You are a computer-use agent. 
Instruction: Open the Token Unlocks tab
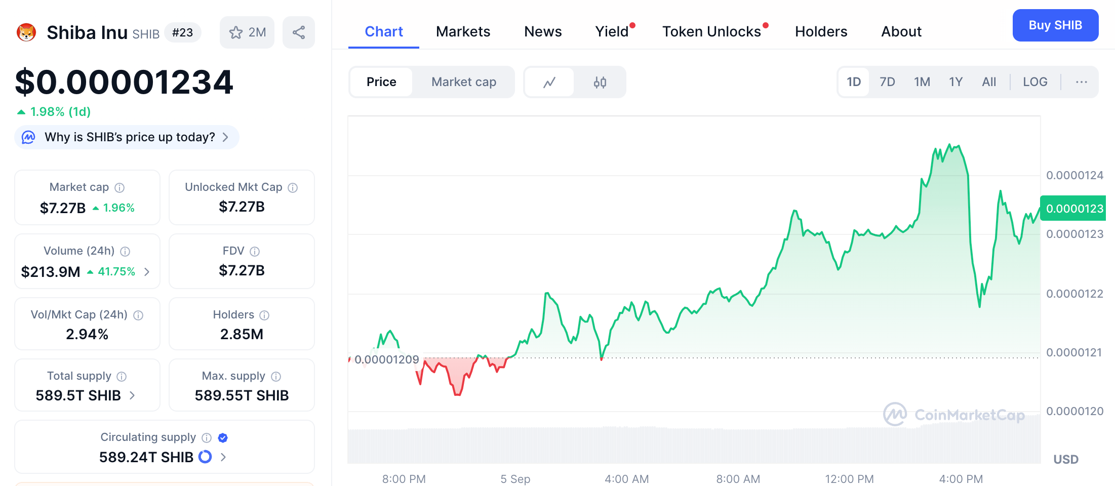tap(711, 31)
